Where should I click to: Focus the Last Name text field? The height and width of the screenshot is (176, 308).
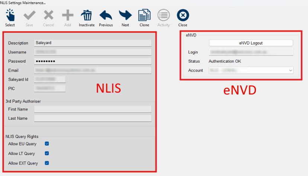pyautogui.click(x=93, y=118)
